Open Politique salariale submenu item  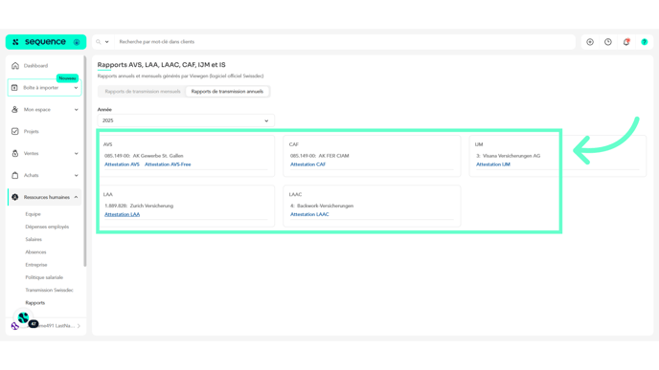pyautogui.click(x=44, y=277)
